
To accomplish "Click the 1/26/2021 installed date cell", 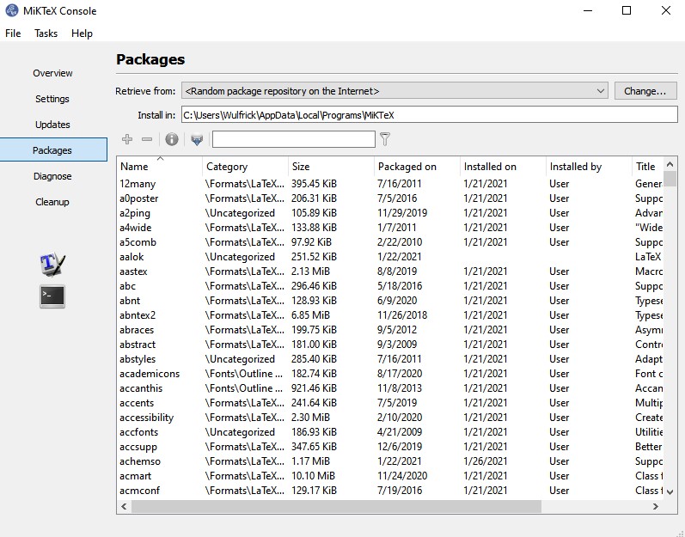I will [x=486, y=461].
